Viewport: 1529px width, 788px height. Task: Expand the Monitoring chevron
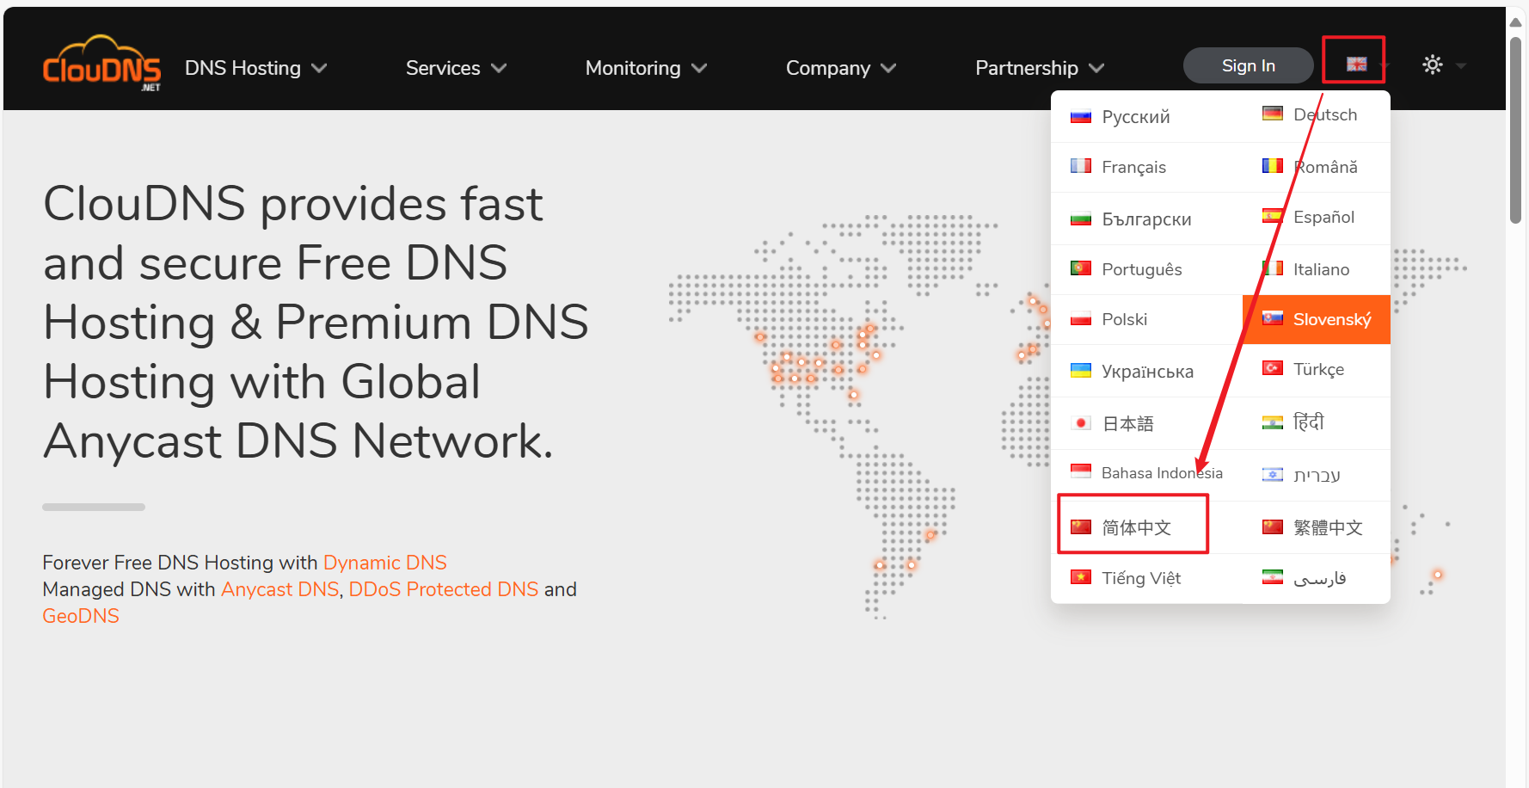(699, 68)
